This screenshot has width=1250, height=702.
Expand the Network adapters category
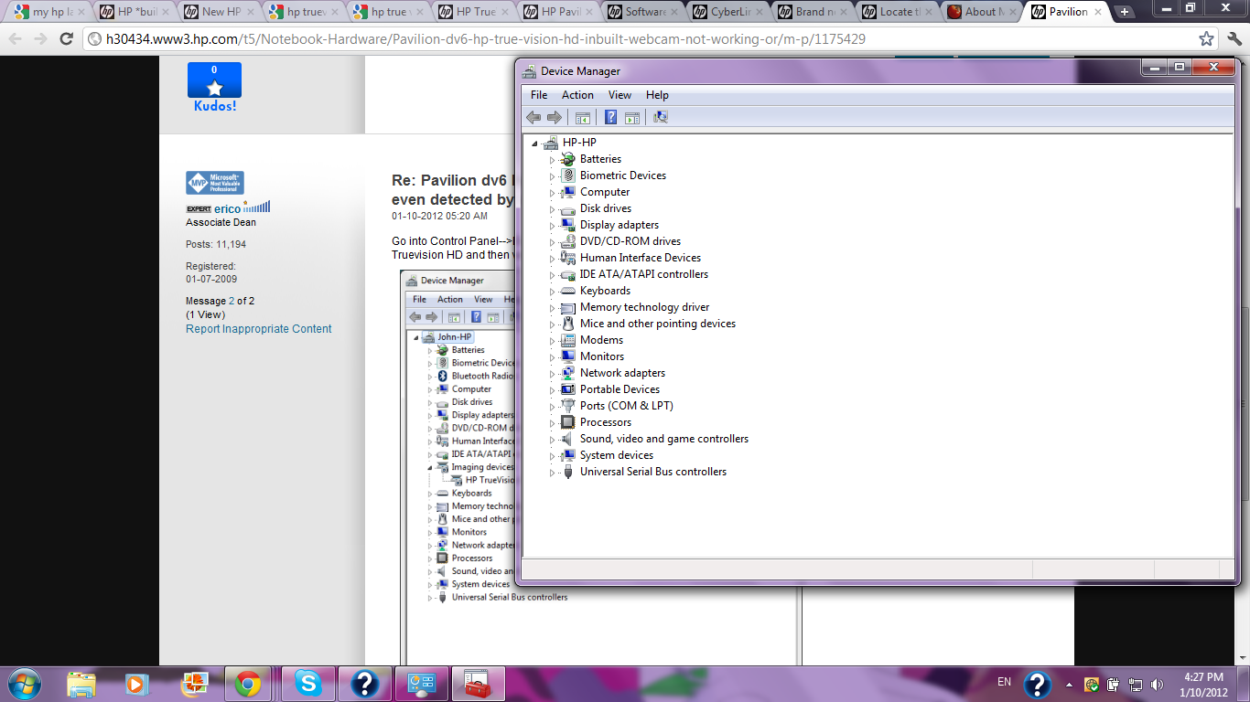tap(552, 374)
